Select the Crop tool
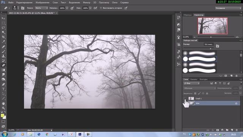Screen dimensions: 243x137 [3, 37]
